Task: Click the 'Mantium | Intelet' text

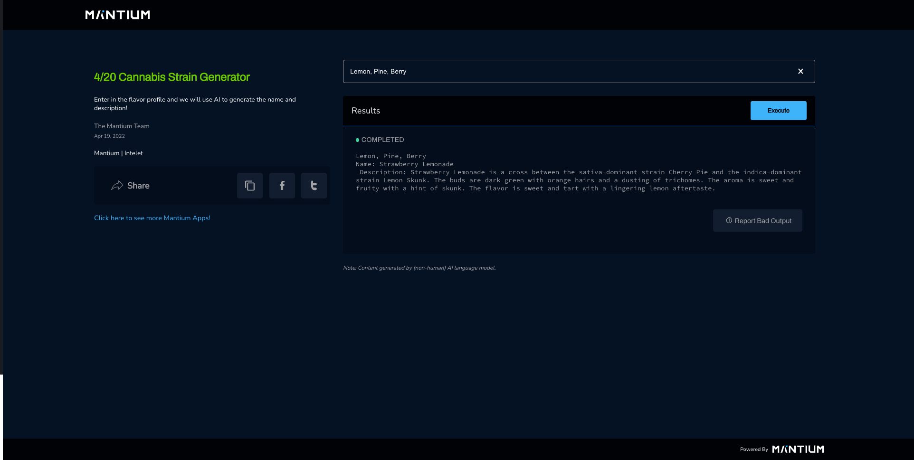Action: coord(118,153)
